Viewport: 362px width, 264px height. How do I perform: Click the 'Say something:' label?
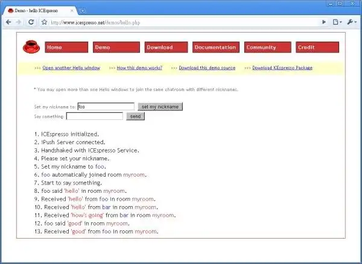point(49,116)
